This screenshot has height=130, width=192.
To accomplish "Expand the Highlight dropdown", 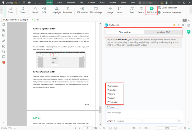I will 57,15.
